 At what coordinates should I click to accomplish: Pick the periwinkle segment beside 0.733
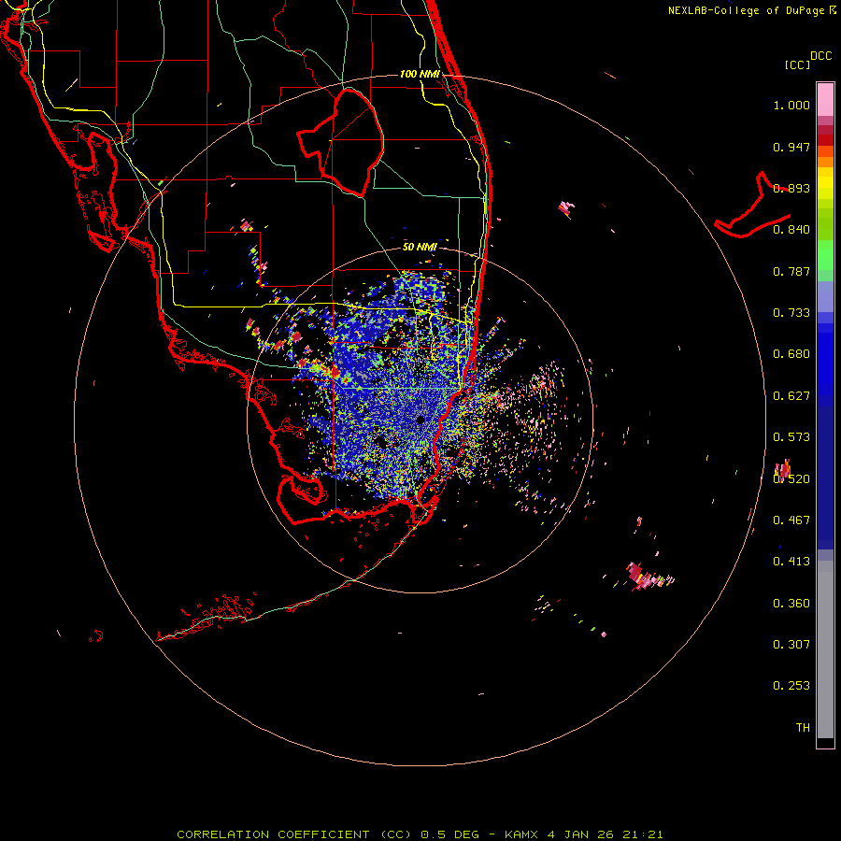tap(825, 298)
